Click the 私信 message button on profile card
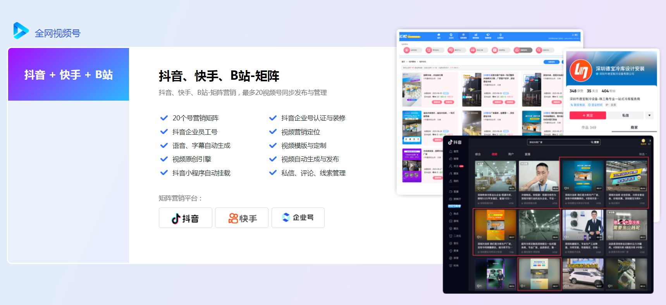Screen dimensions: 666x305 [x=625, y=115]
